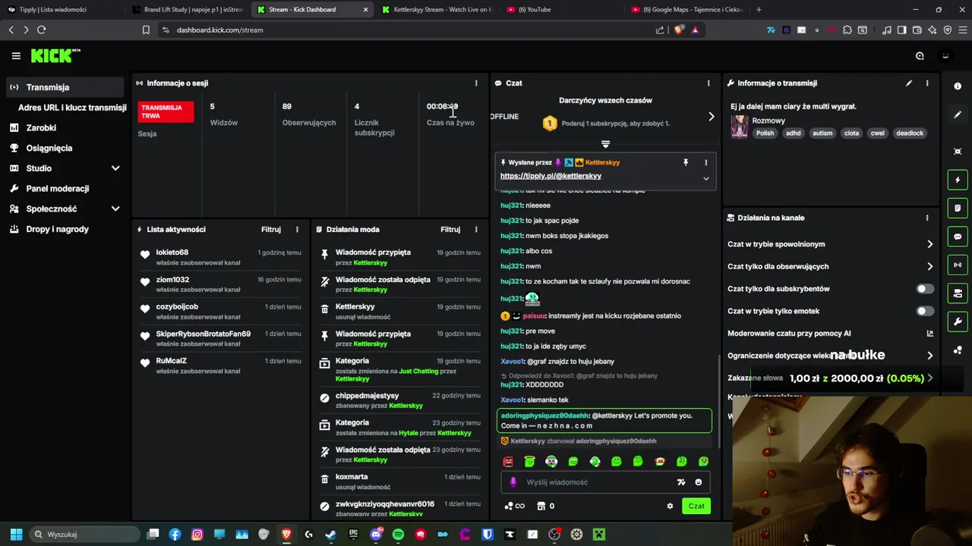Open three-dot menu of Informacje o transmisji panel
This screenshot has height=546, width=972.
(x=927, y=83)
